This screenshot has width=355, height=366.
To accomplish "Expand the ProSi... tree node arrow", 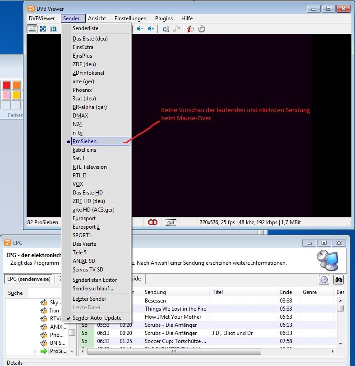I will [35, 351].
